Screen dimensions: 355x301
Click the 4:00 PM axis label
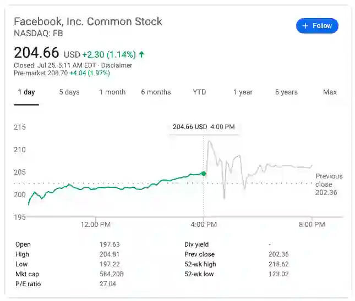(x=204, y=224)
